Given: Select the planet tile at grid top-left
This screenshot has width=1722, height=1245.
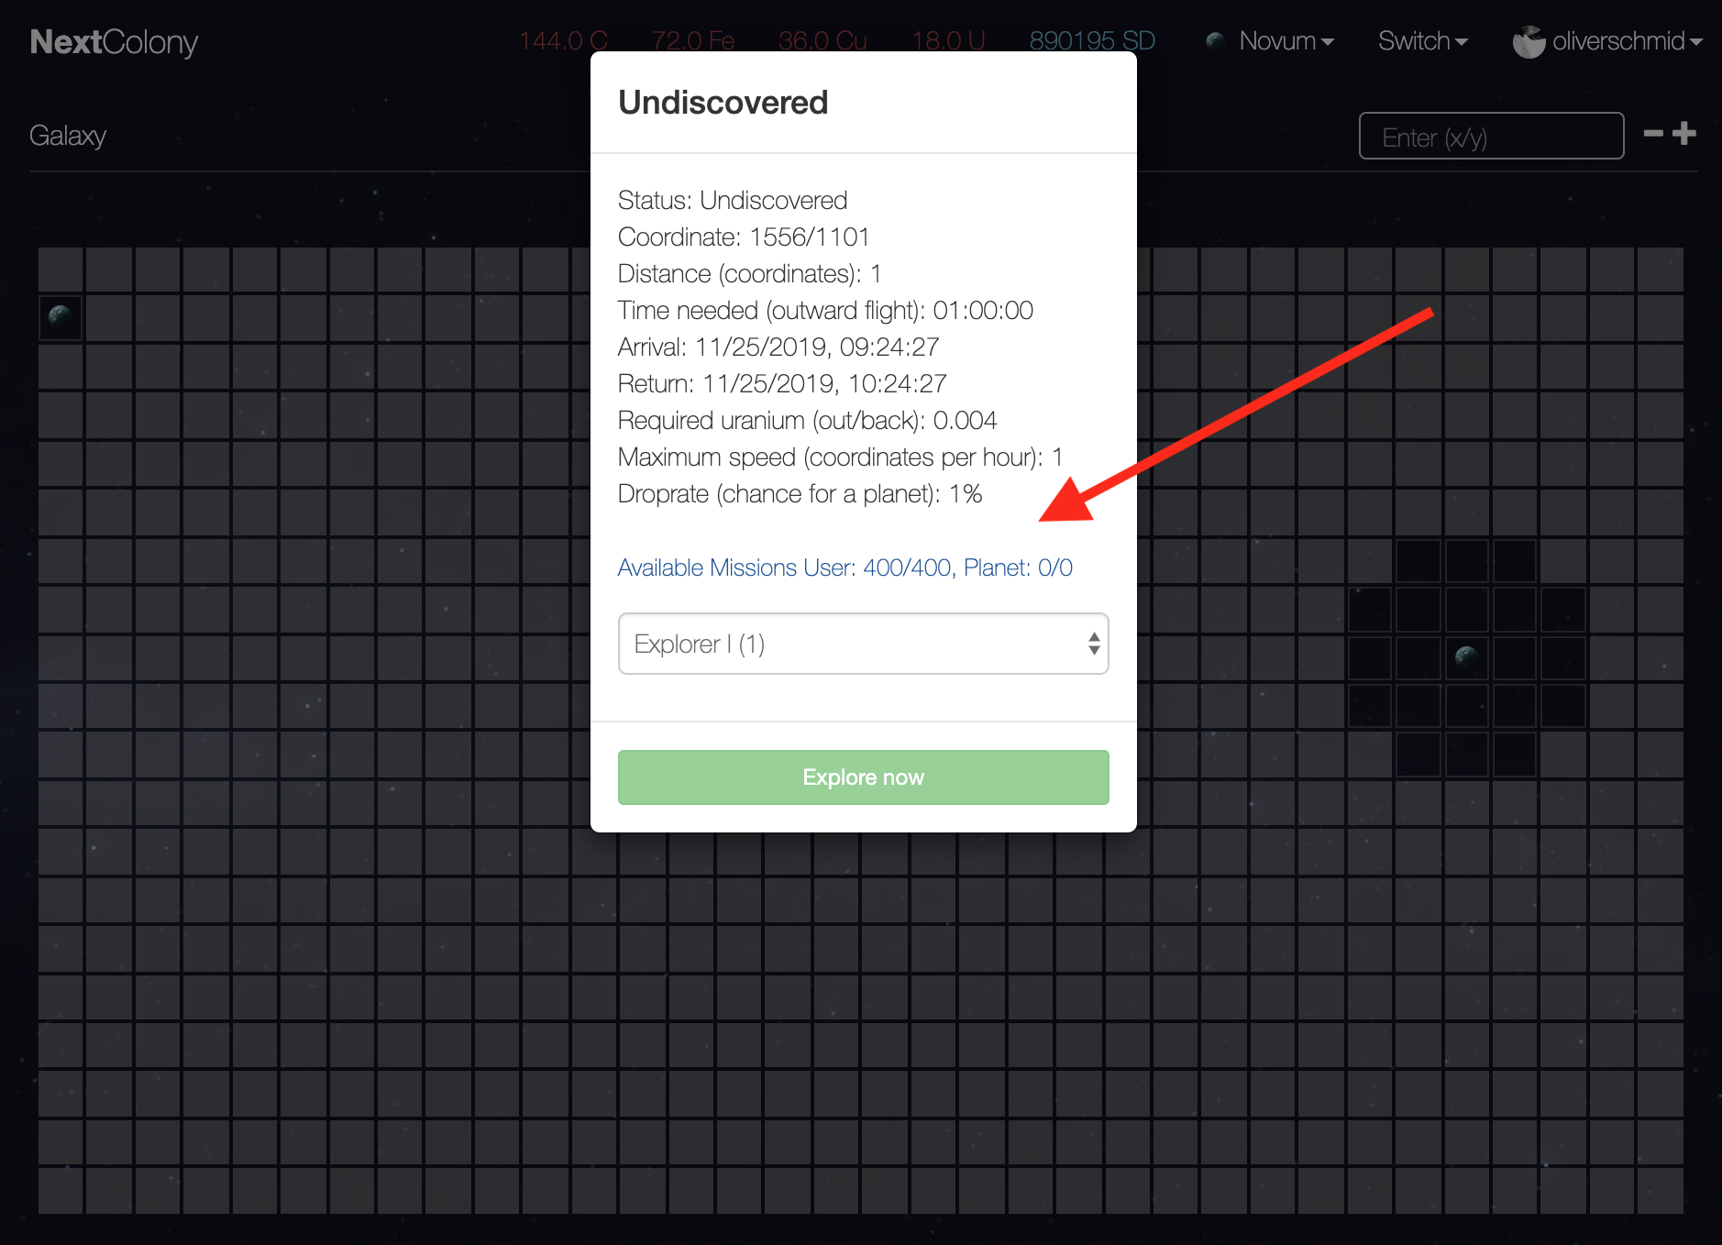Looking at the screenshot, I should point(61,318).
